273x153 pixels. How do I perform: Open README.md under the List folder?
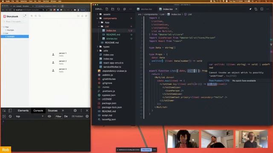[113, 34]
